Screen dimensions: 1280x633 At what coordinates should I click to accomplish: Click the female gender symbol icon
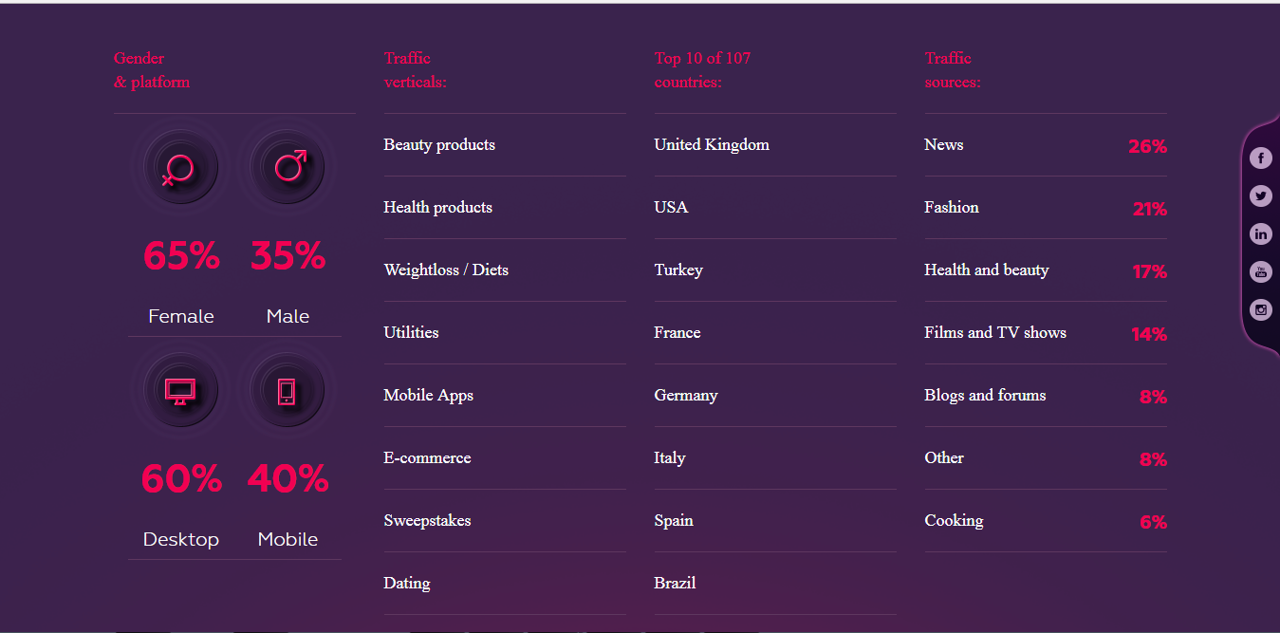(180, 168)
